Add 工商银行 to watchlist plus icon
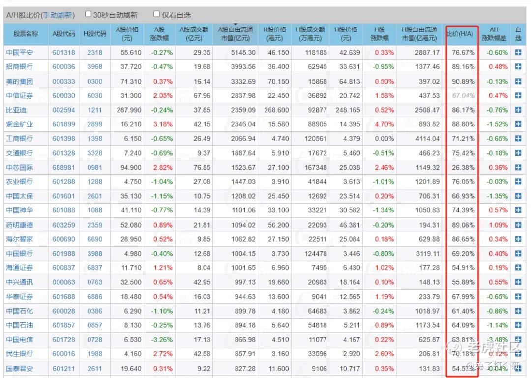 (x=518, y=139)
